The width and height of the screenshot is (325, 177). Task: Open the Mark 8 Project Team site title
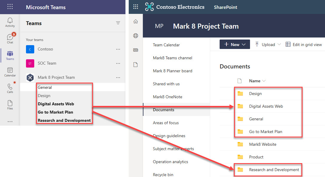(206, 26)
